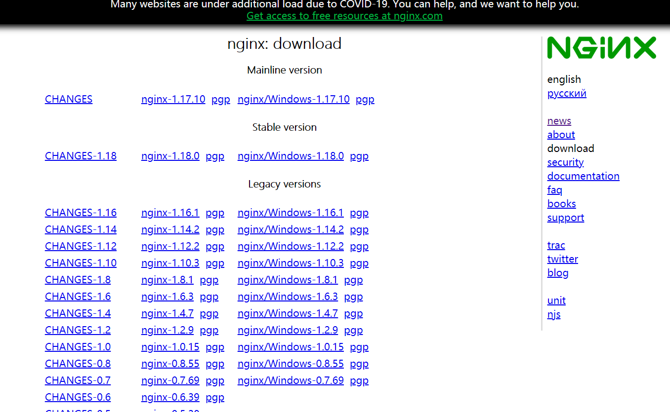Open the faq page
Viewport: 670px width, 412px height.
555,190
